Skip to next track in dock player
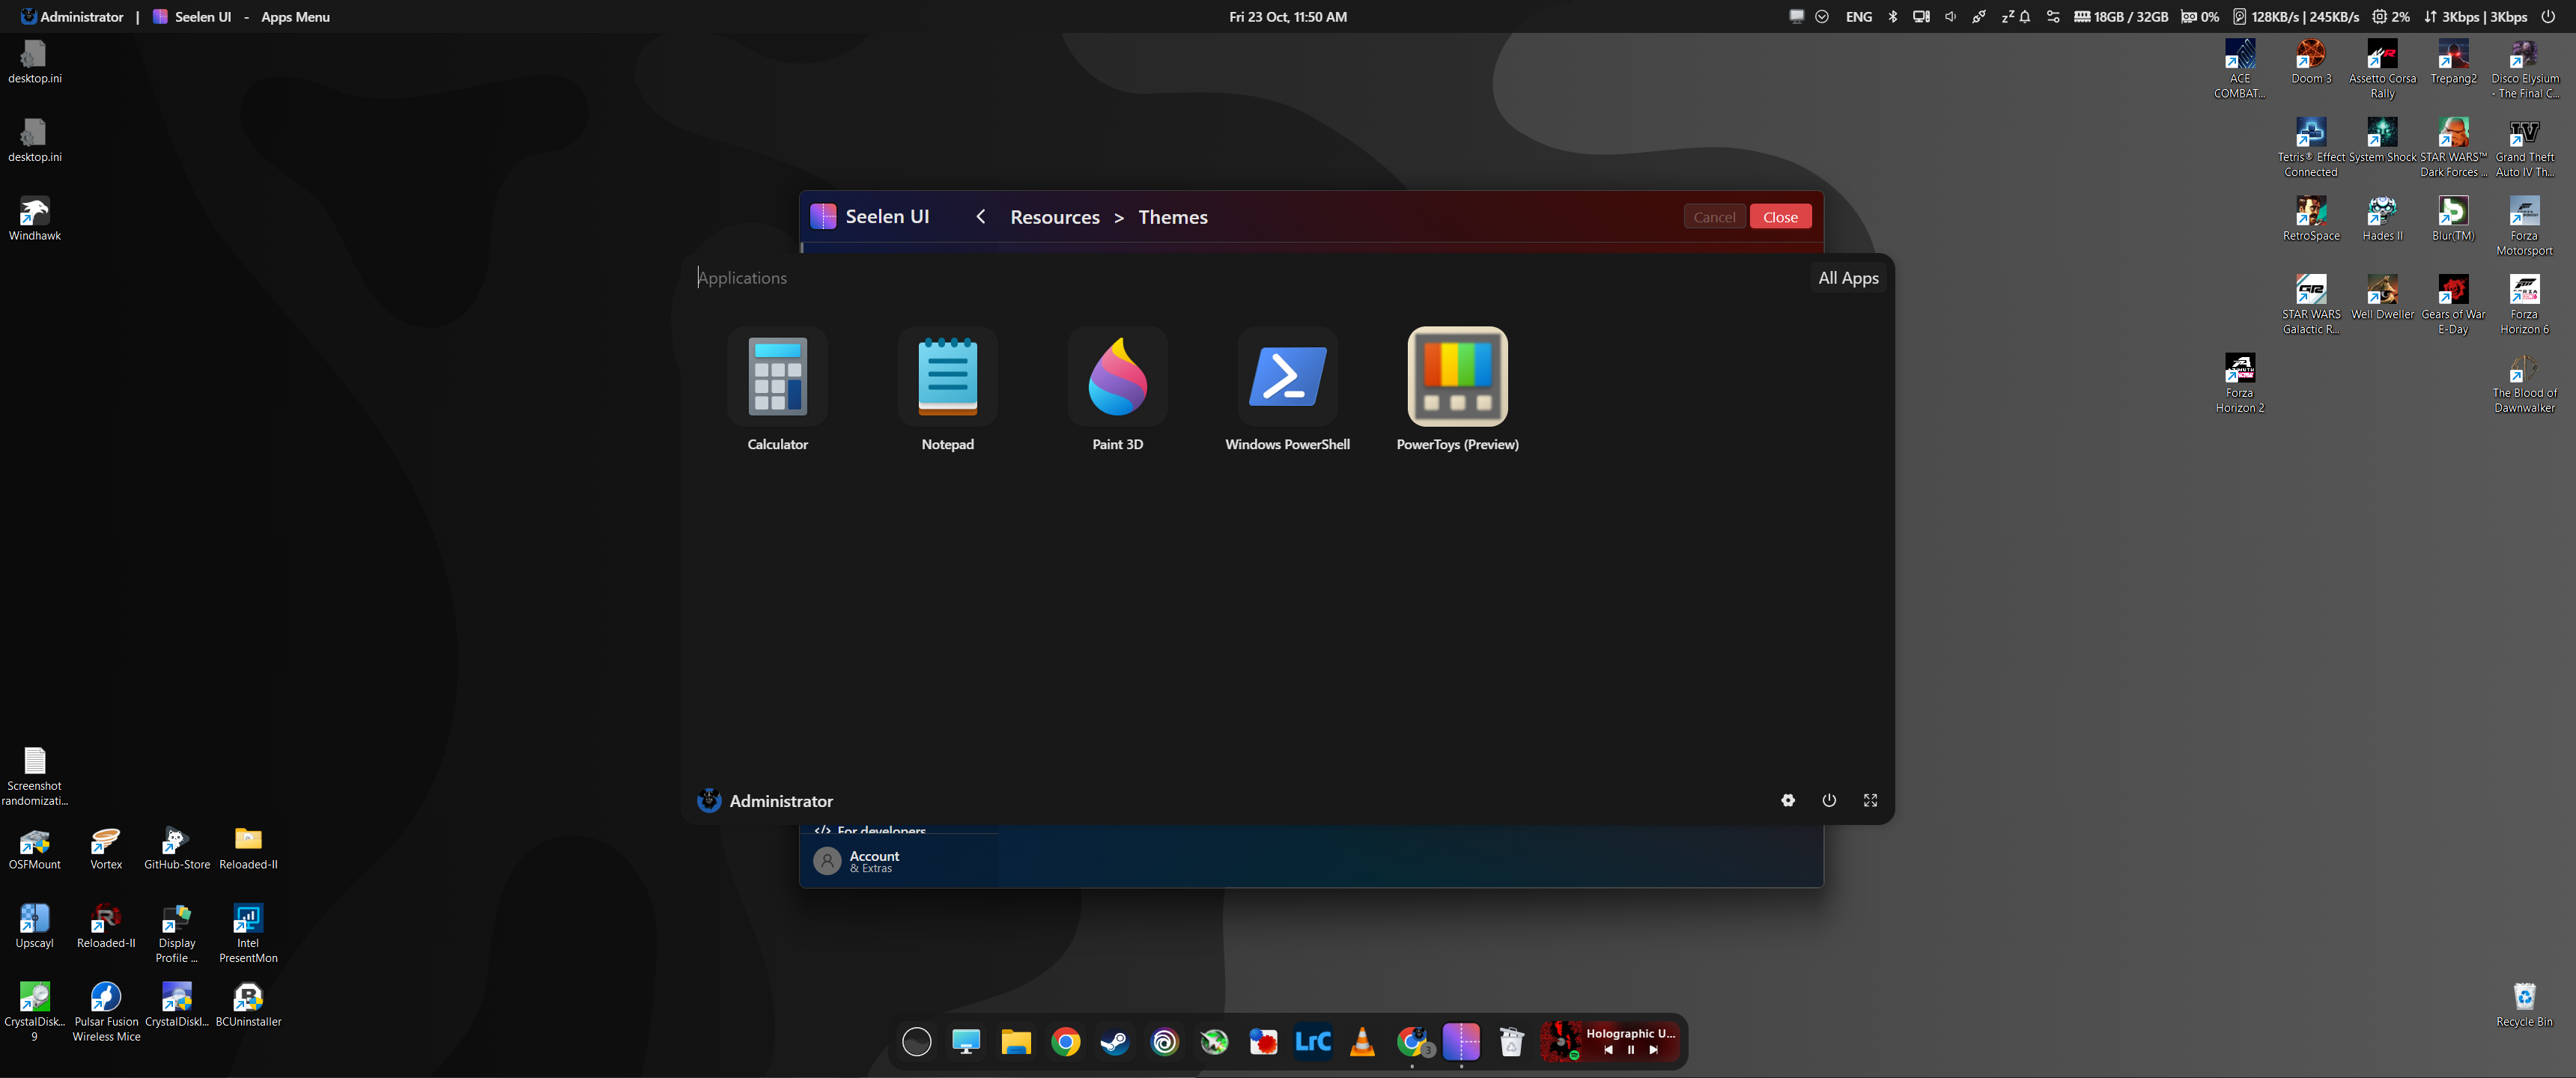 click(1653, 1050)
